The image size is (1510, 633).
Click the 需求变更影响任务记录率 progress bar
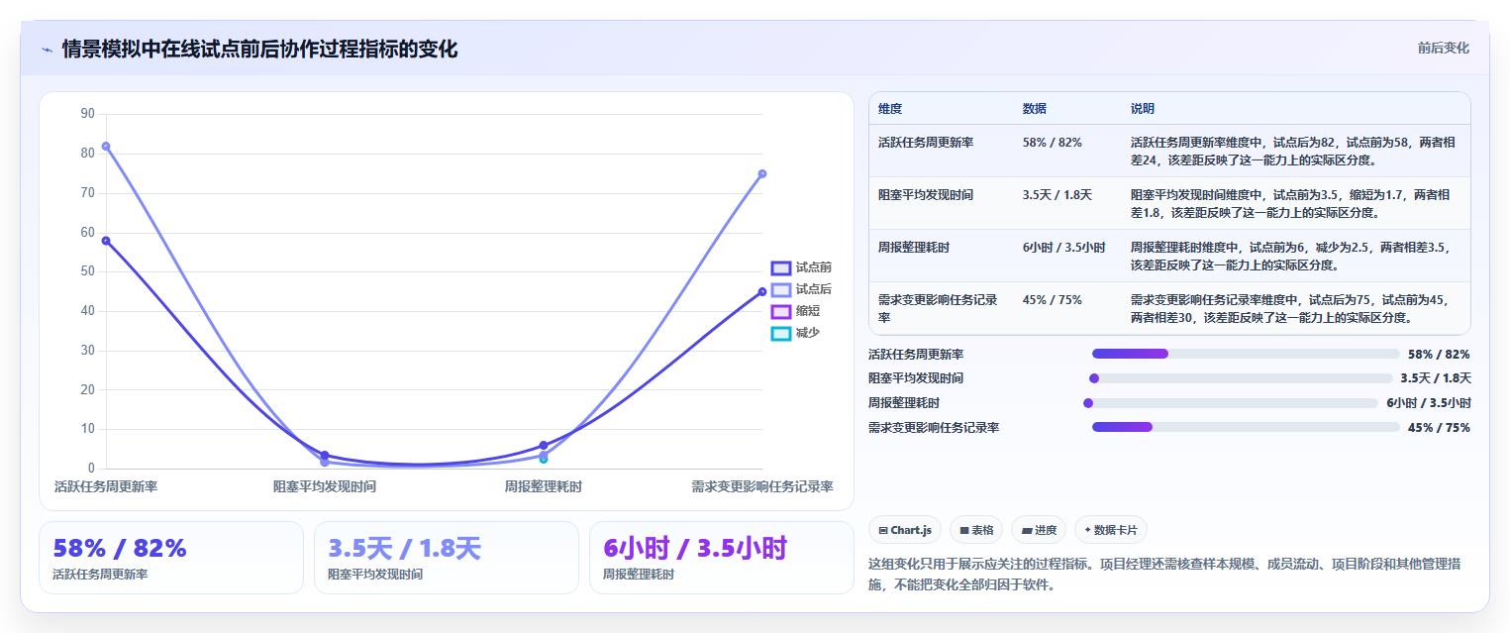1246,427
